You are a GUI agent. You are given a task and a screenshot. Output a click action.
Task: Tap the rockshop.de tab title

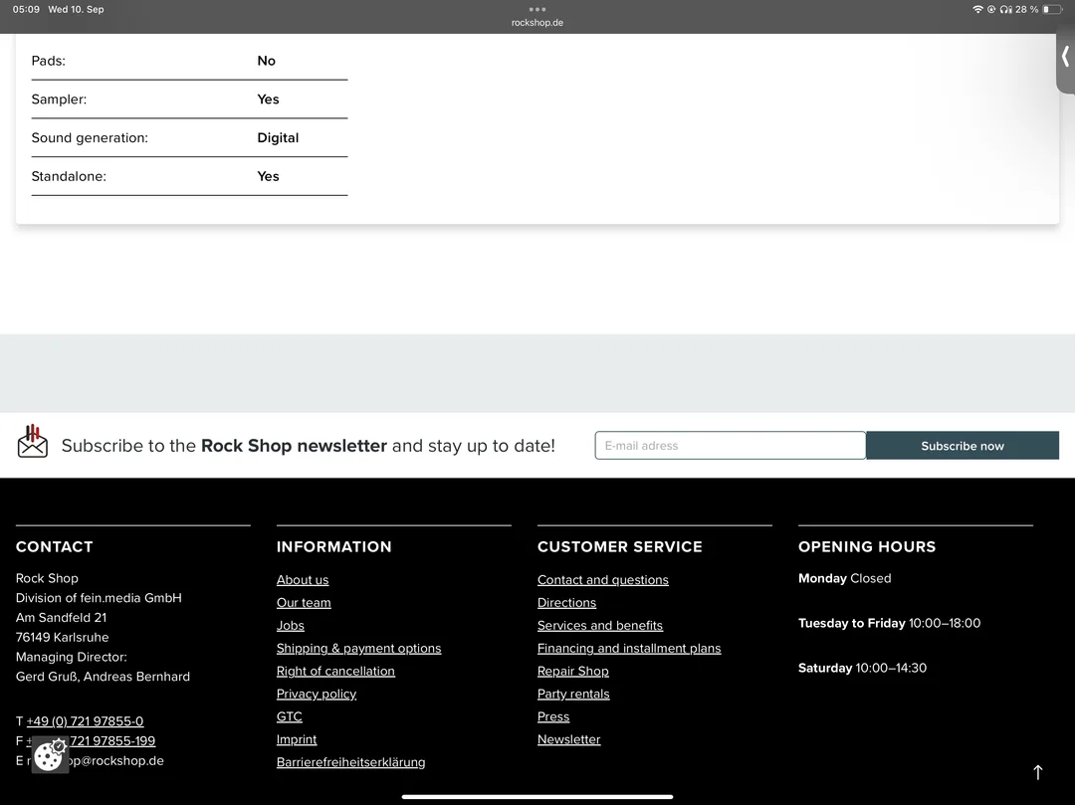click(537, 22)
